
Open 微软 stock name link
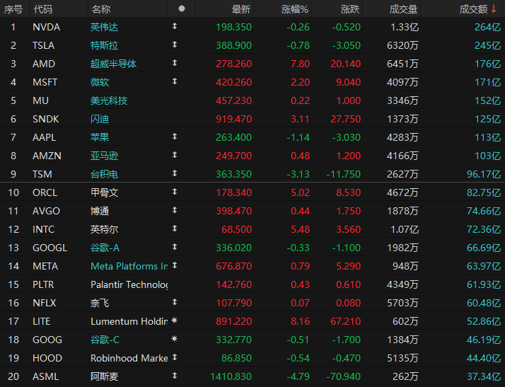coord(100,82)
